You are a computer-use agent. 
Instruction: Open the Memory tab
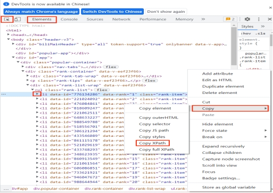[184, 19]
